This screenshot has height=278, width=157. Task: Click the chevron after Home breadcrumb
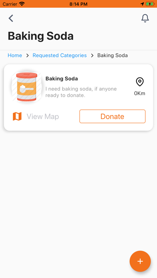coord(27,56)
